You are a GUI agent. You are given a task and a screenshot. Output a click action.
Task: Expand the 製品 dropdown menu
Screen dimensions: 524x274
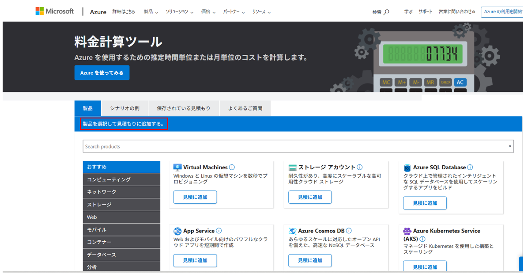coord(151,12)
